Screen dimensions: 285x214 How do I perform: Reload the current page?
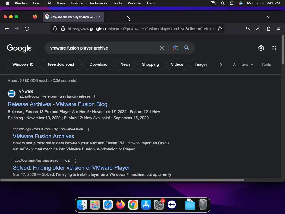click(x=27, y=29)
